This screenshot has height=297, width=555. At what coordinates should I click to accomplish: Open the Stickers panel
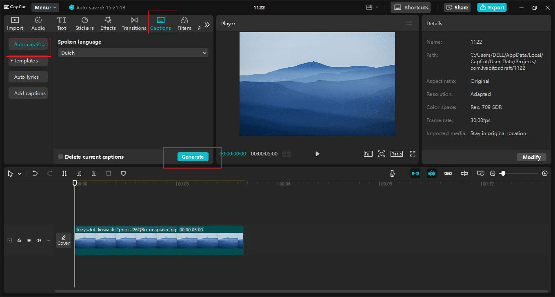(84, 23)
